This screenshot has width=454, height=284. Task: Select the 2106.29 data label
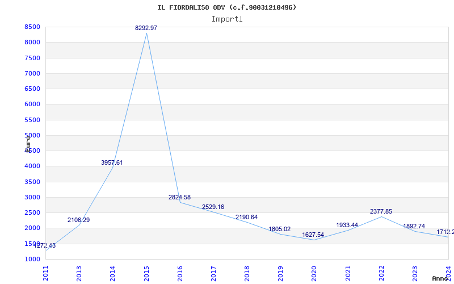pos(79,220)
